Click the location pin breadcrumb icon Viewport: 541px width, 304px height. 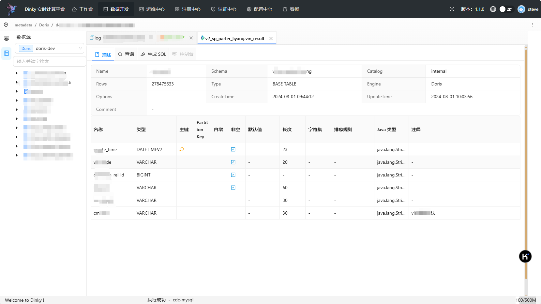tap(6, 25)
